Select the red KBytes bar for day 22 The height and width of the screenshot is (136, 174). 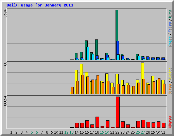pyautogui.click(x=118, y=112)
